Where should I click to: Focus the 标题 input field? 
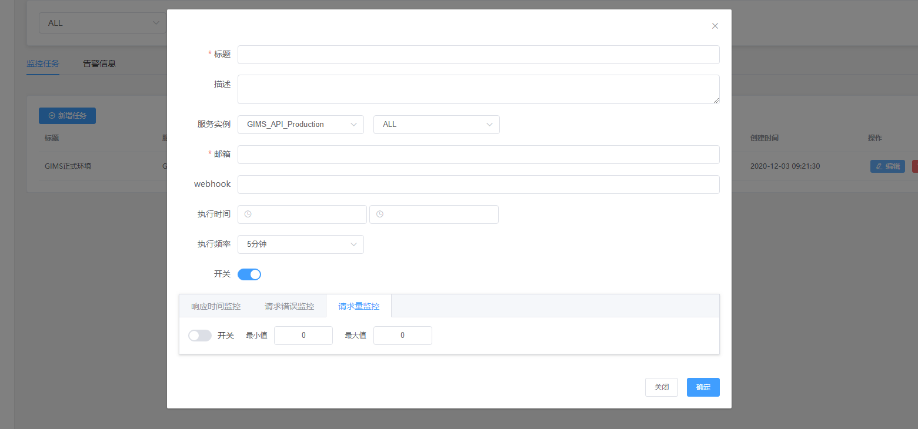[x=479, y=55]
